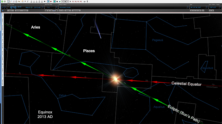Click the grey forward navigation arrow icon
Image resolution: width=222 pixels, height=124 pixels.
pos(5,1)
